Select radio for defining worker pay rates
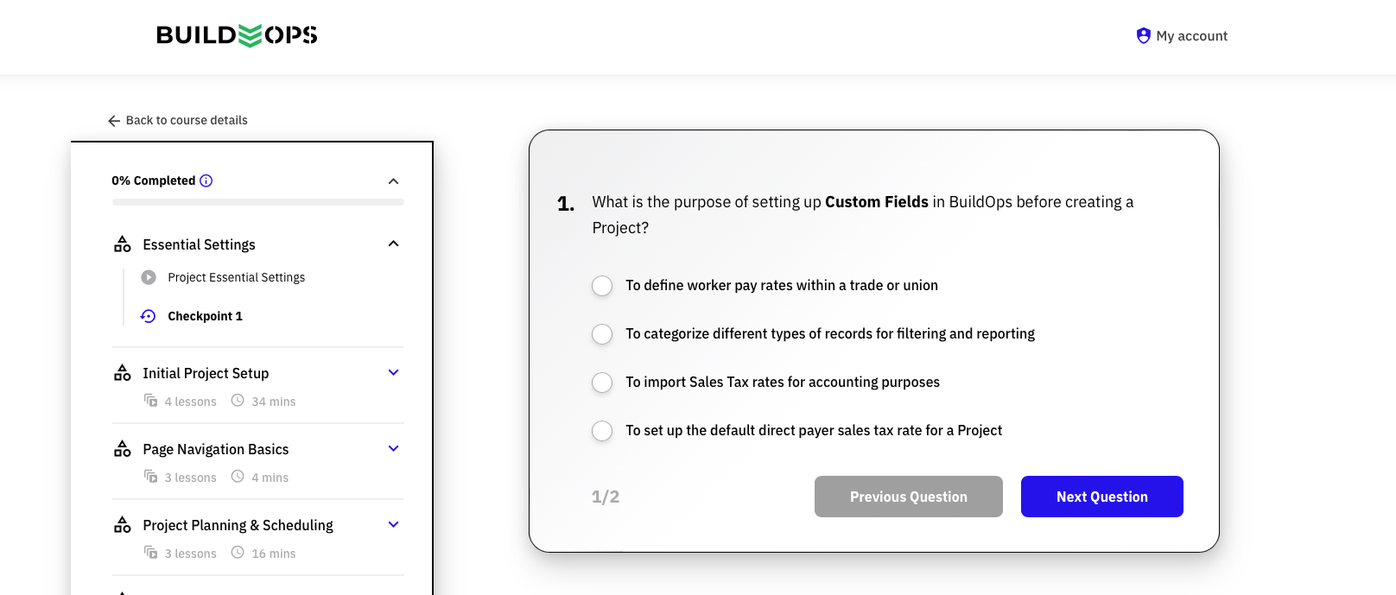The height and width of the screenshot is (595, 1396). (602, 286)
